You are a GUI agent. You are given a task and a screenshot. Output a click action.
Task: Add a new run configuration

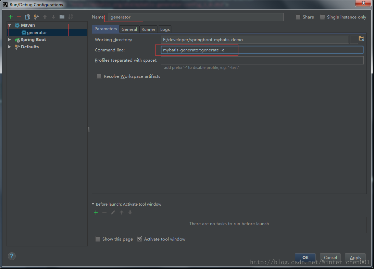pyautogui.click(x=11, y=17)
